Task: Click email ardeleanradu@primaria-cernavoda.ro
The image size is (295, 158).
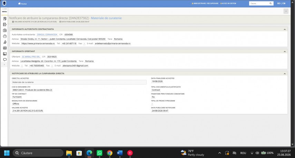Action: point(112,43)
